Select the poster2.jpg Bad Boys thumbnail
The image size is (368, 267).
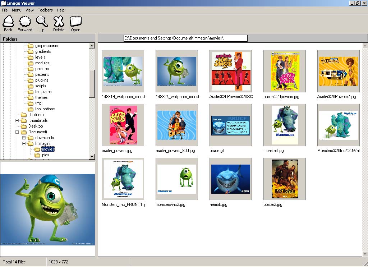(285, 179)
